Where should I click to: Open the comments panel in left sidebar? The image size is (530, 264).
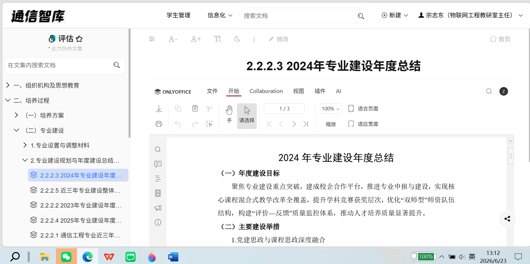point(158,164)
